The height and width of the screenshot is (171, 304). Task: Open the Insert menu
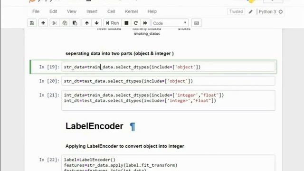pos(92,11)
